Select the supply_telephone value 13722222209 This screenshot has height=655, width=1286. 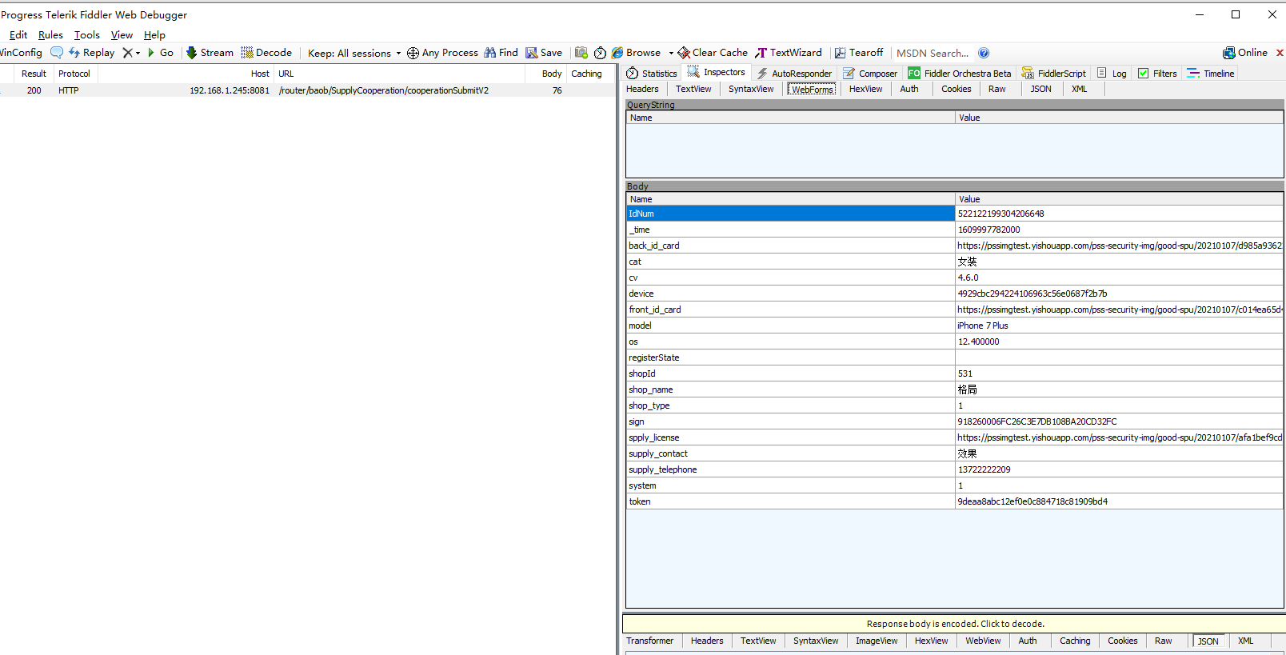[x=984, y=469]
